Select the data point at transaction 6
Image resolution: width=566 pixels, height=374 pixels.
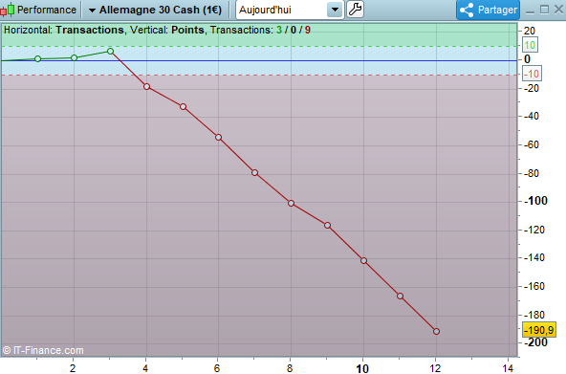(x=218, y=138)
